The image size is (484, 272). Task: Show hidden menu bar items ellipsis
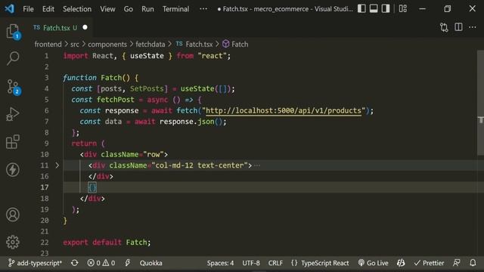(203, 9)
